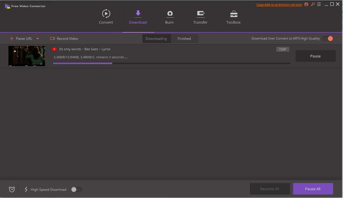Switch to the Downloading tab
Viewport: 343px width, 198px height.
[x=157, y=39]
